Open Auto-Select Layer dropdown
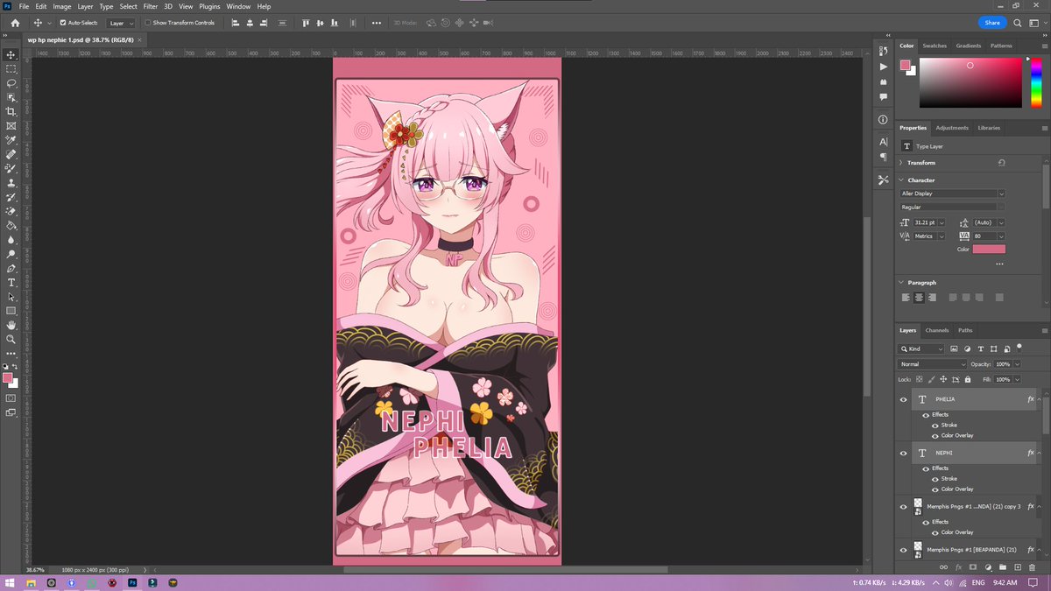This screenshot has height=591, width=1051. 120,23
